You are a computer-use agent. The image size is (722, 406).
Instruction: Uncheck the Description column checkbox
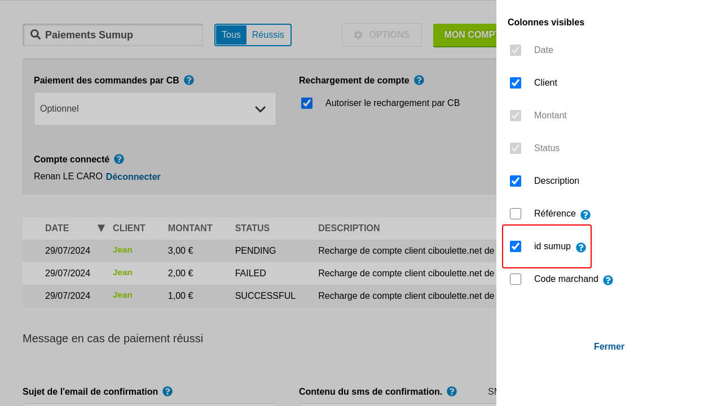[516, 181]
